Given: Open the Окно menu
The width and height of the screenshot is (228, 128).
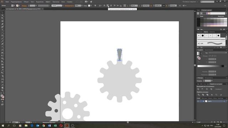Looking at the screenshot, I should (x=63, y=2).
